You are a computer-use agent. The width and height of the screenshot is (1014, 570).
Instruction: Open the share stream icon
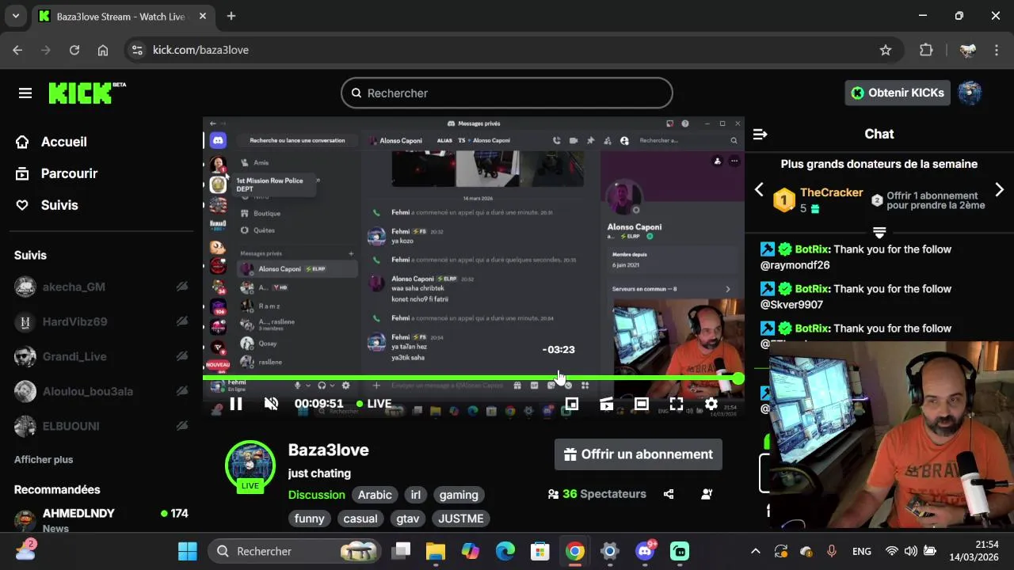pos(669,494)
